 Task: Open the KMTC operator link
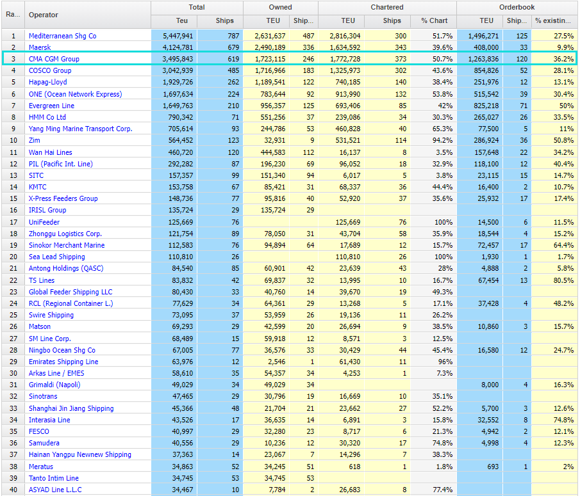37,187
